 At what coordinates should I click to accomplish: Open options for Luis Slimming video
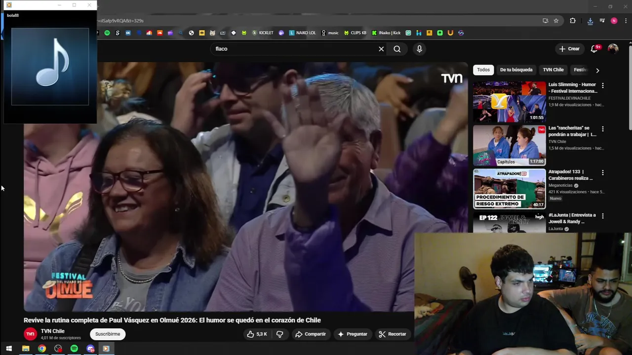(602, 85)
